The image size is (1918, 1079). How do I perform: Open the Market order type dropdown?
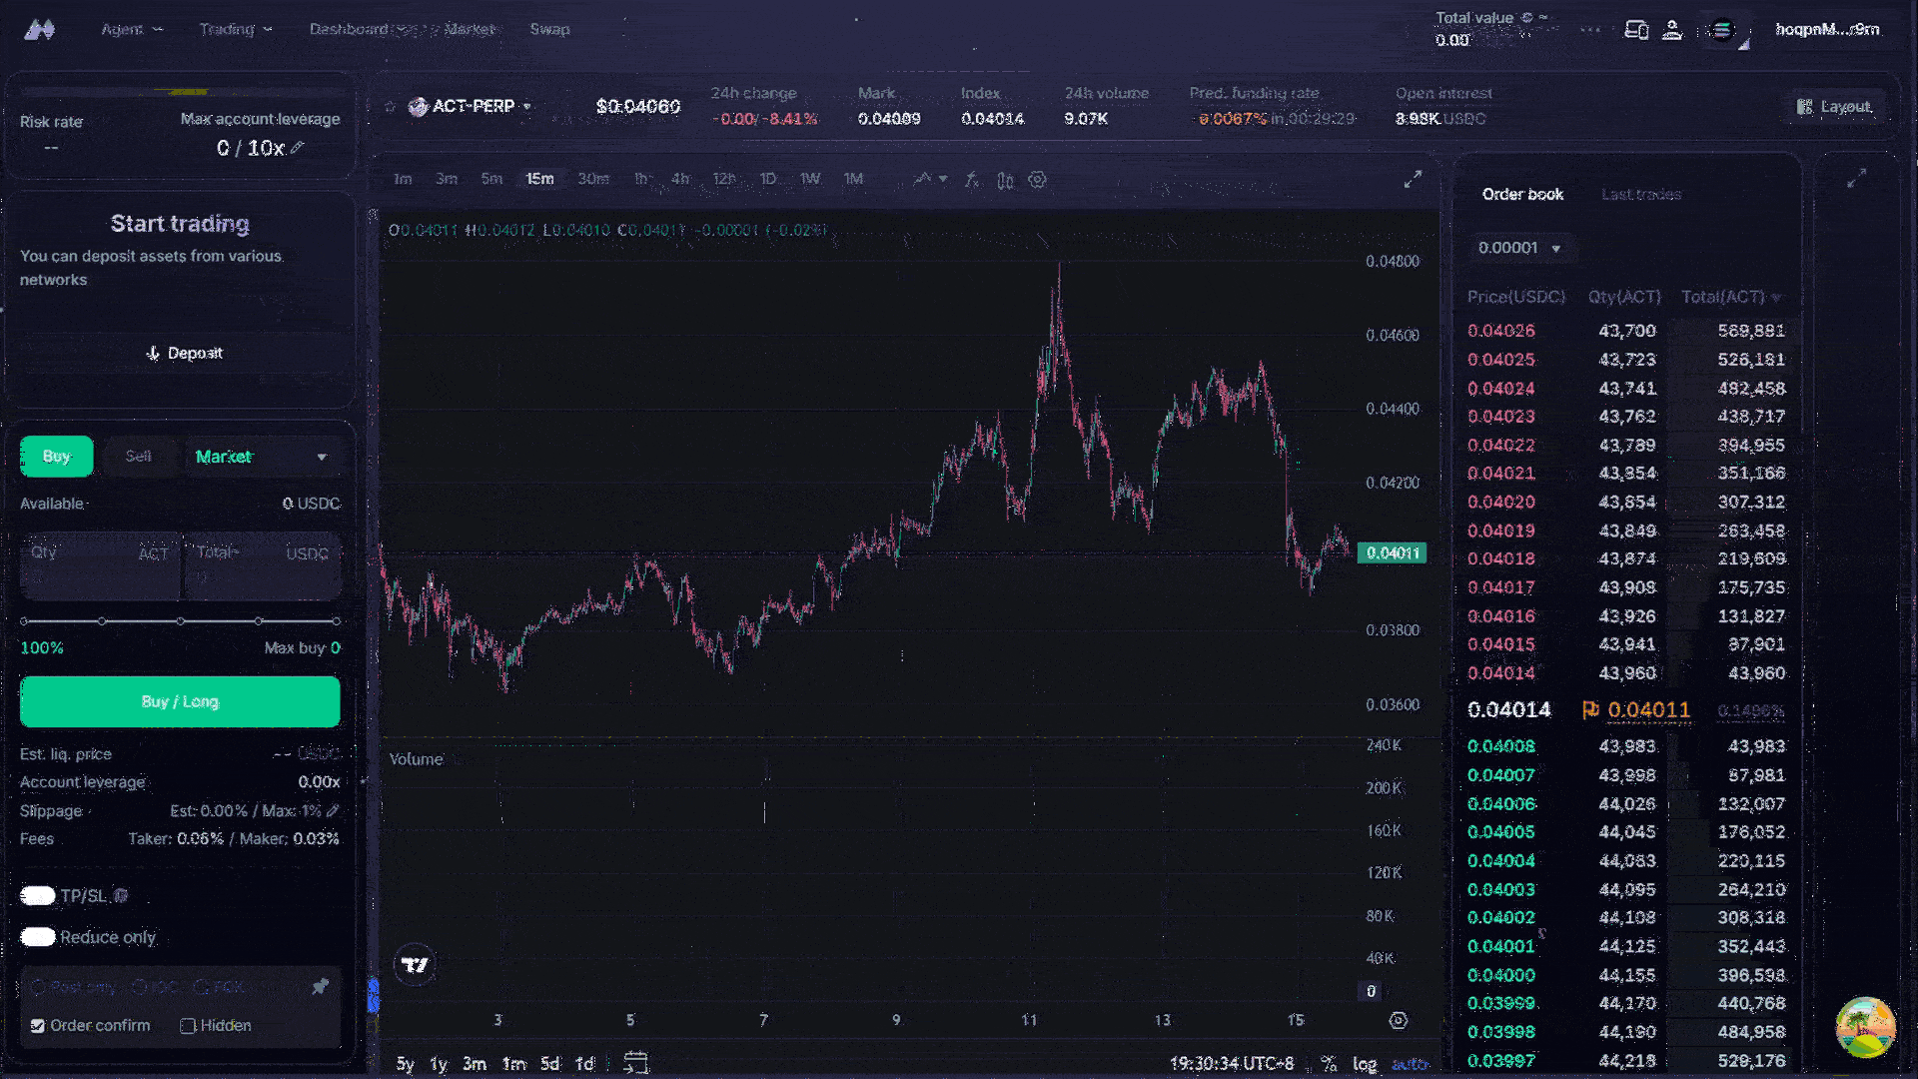[262, 457]
